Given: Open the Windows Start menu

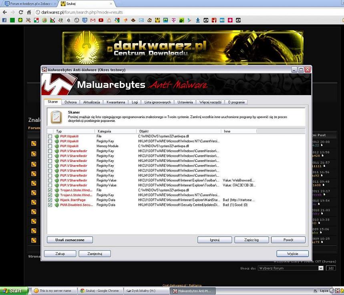Looking at the screenshot, I should coord(14,291).
